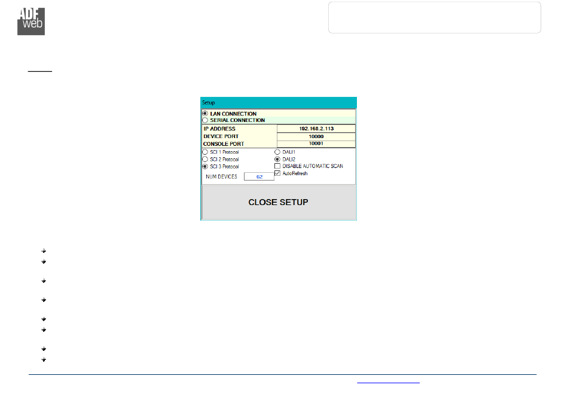Enable DISABLE AUTOMATIC SCAN checkbox

[x=277, y=166]
